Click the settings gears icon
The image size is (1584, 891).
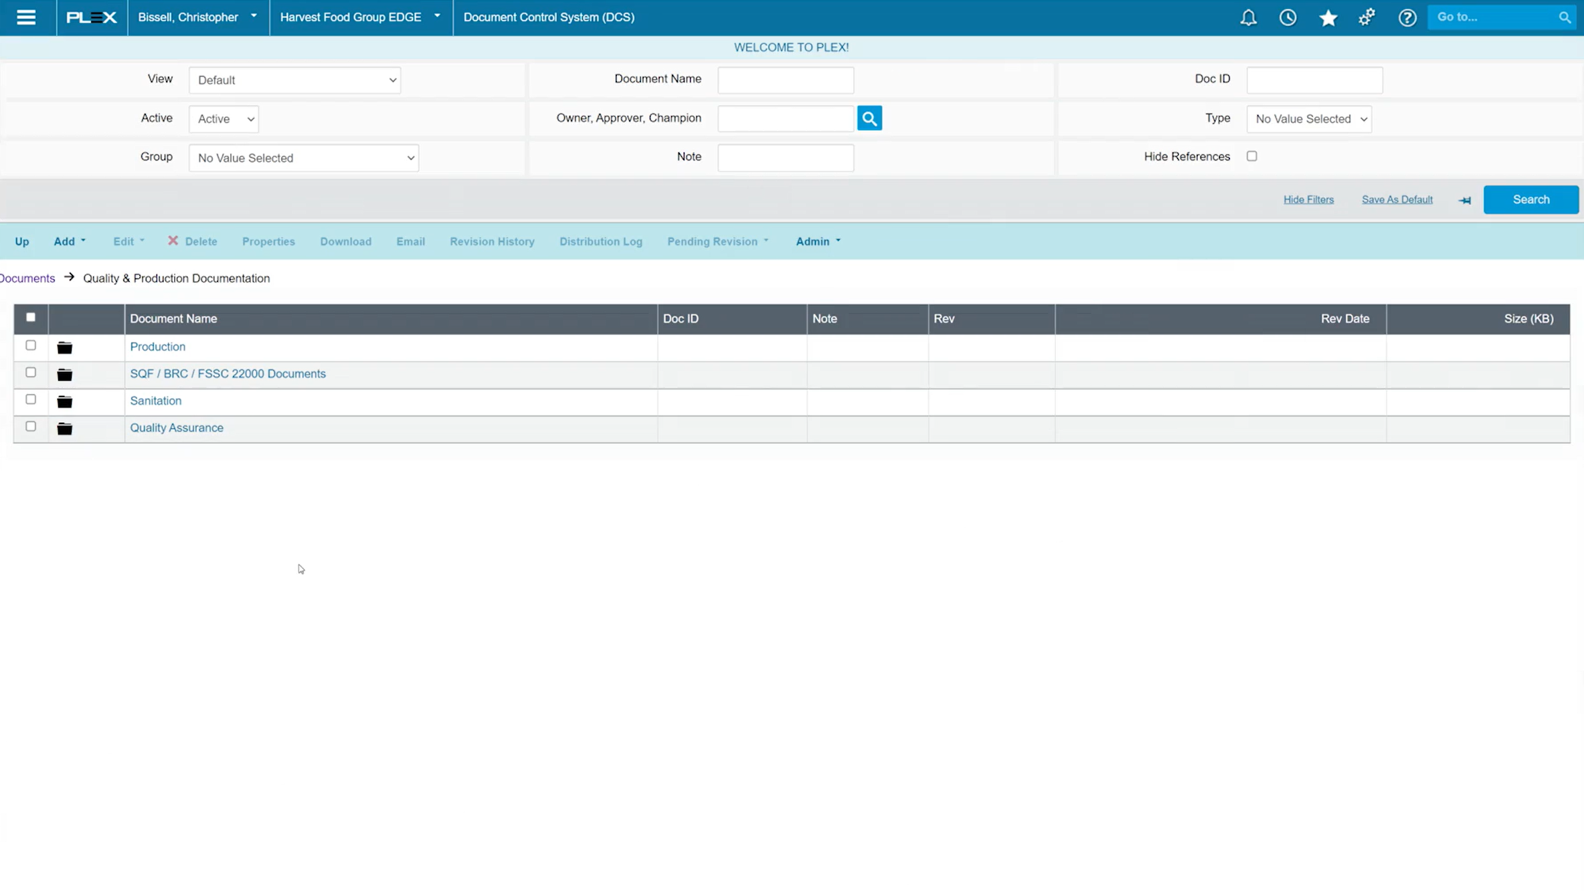coord(1367,17)
